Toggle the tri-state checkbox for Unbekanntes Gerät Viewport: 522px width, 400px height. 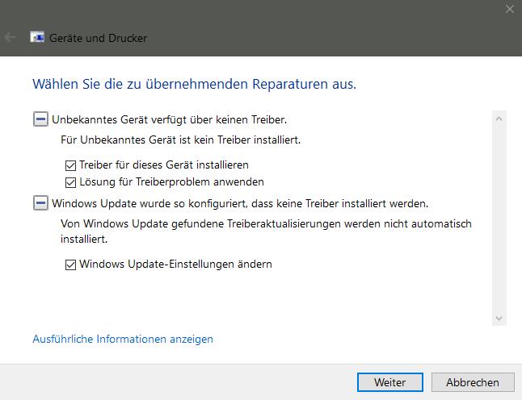click(x=40, y=119)
